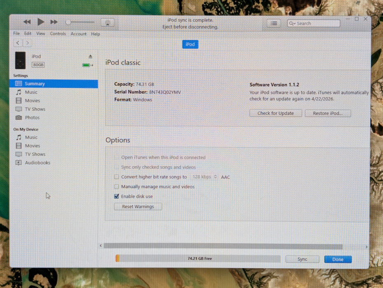
Task: Click the Audiobooks book icon
Action: pos(19,163)
